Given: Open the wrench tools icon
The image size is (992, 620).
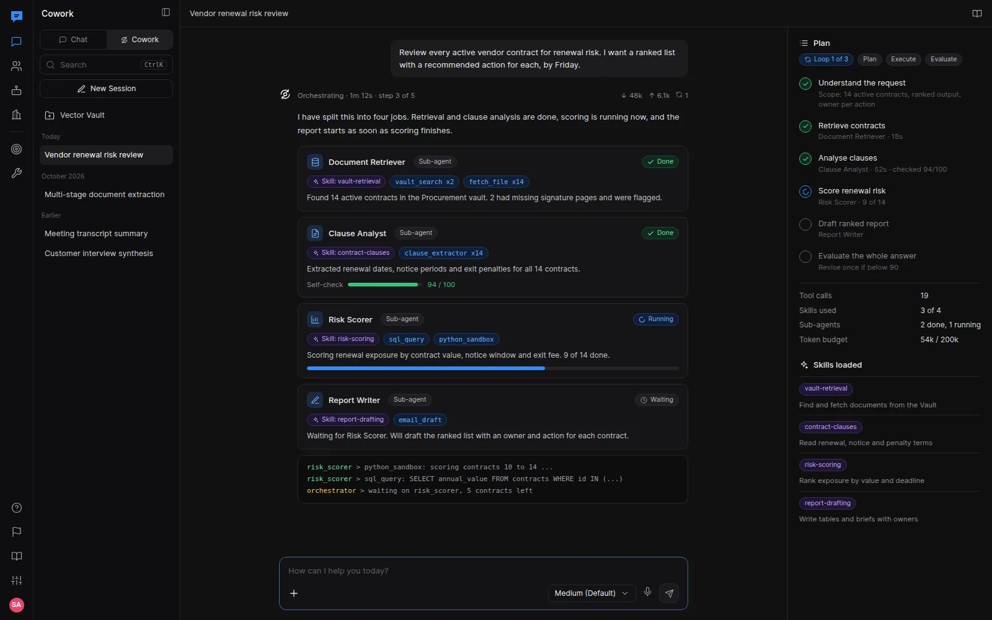Looking at the screenshot, I should pos(17,174).
